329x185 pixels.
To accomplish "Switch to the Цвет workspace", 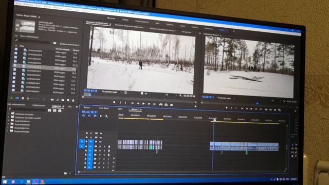I will click(x=157, y=23).
